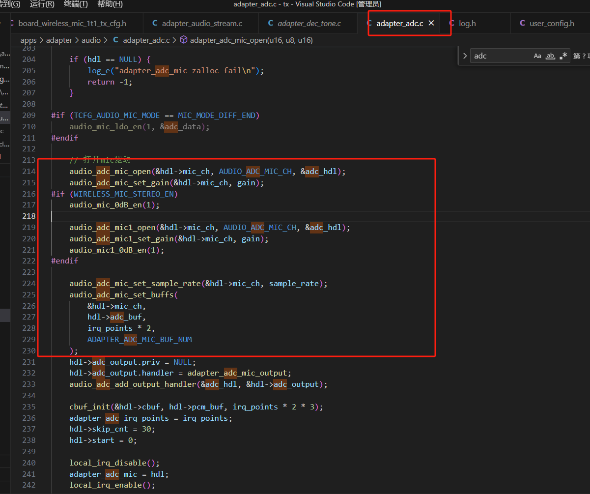The image size is (590, 494).
Task: Click audio_adc_add_output_handler on line 233
Action: (133, 384)
